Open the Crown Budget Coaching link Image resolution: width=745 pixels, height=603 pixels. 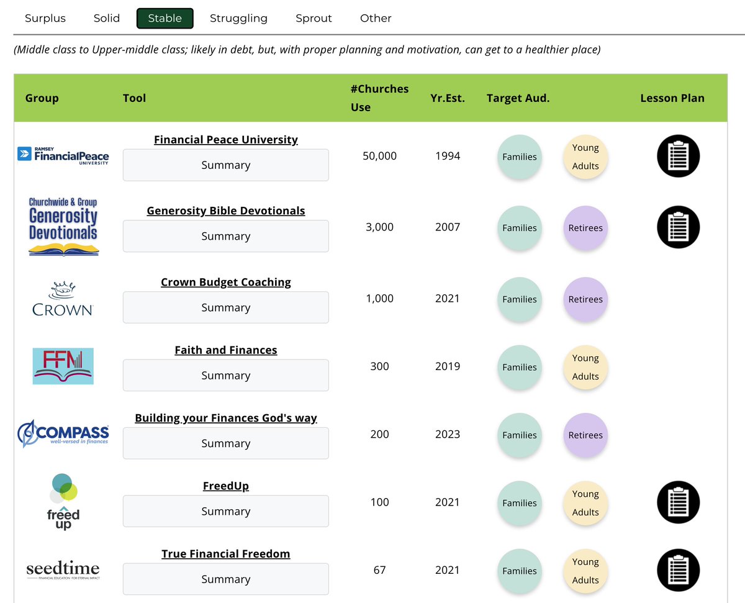point(225,282)
